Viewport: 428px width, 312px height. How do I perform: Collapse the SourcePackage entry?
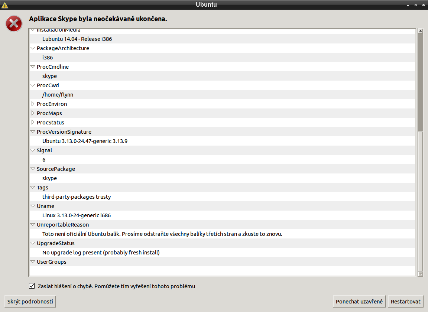33,169
